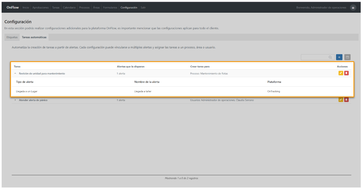363x190 pixels.
Task: Expand the Atender alerta de pánico row
Action: point(15,100)
